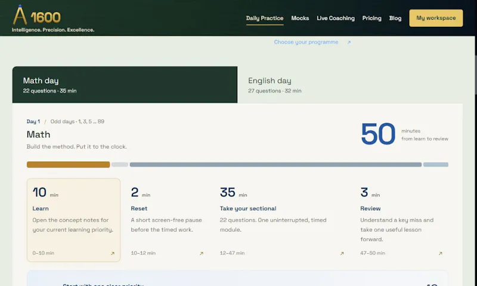
Task: Open the My workspace button
Action: coord(436,18)
